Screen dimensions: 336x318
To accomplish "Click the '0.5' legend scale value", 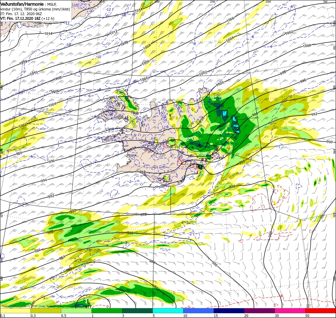I will coord(64,315).
